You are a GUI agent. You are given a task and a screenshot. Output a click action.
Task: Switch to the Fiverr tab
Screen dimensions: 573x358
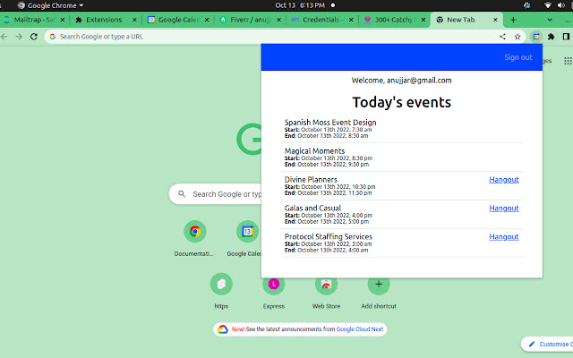(251, 20)
